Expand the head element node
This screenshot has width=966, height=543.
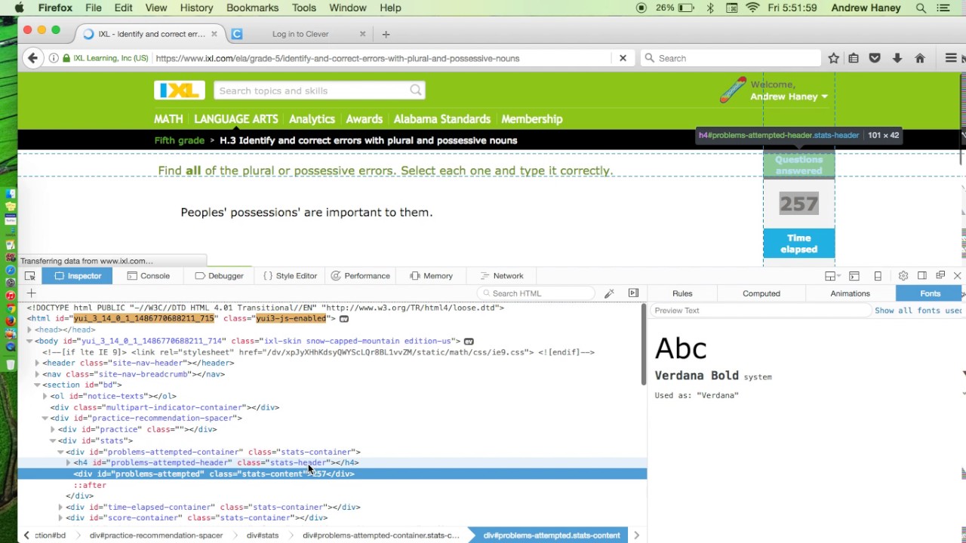click(29, 330)
